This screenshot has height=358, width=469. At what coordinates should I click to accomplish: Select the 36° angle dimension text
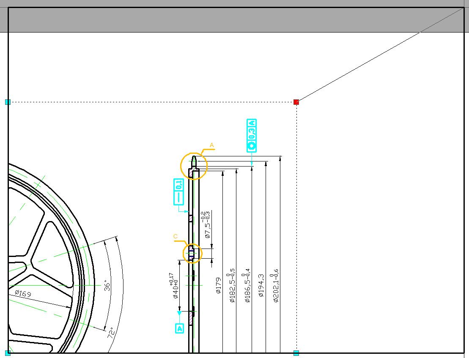[x=107, y=285]
